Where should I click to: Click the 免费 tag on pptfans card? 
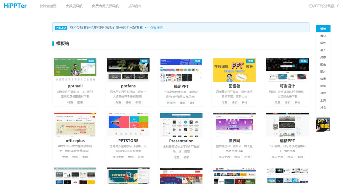(x=118, y=103)
